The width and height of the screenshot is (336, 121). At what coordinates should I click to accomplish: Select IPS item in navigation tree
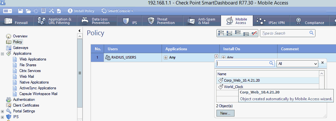point(16,117)
